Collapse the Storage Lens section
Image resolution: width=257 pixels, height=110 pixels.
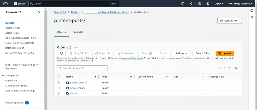click(x=3, y=75)
